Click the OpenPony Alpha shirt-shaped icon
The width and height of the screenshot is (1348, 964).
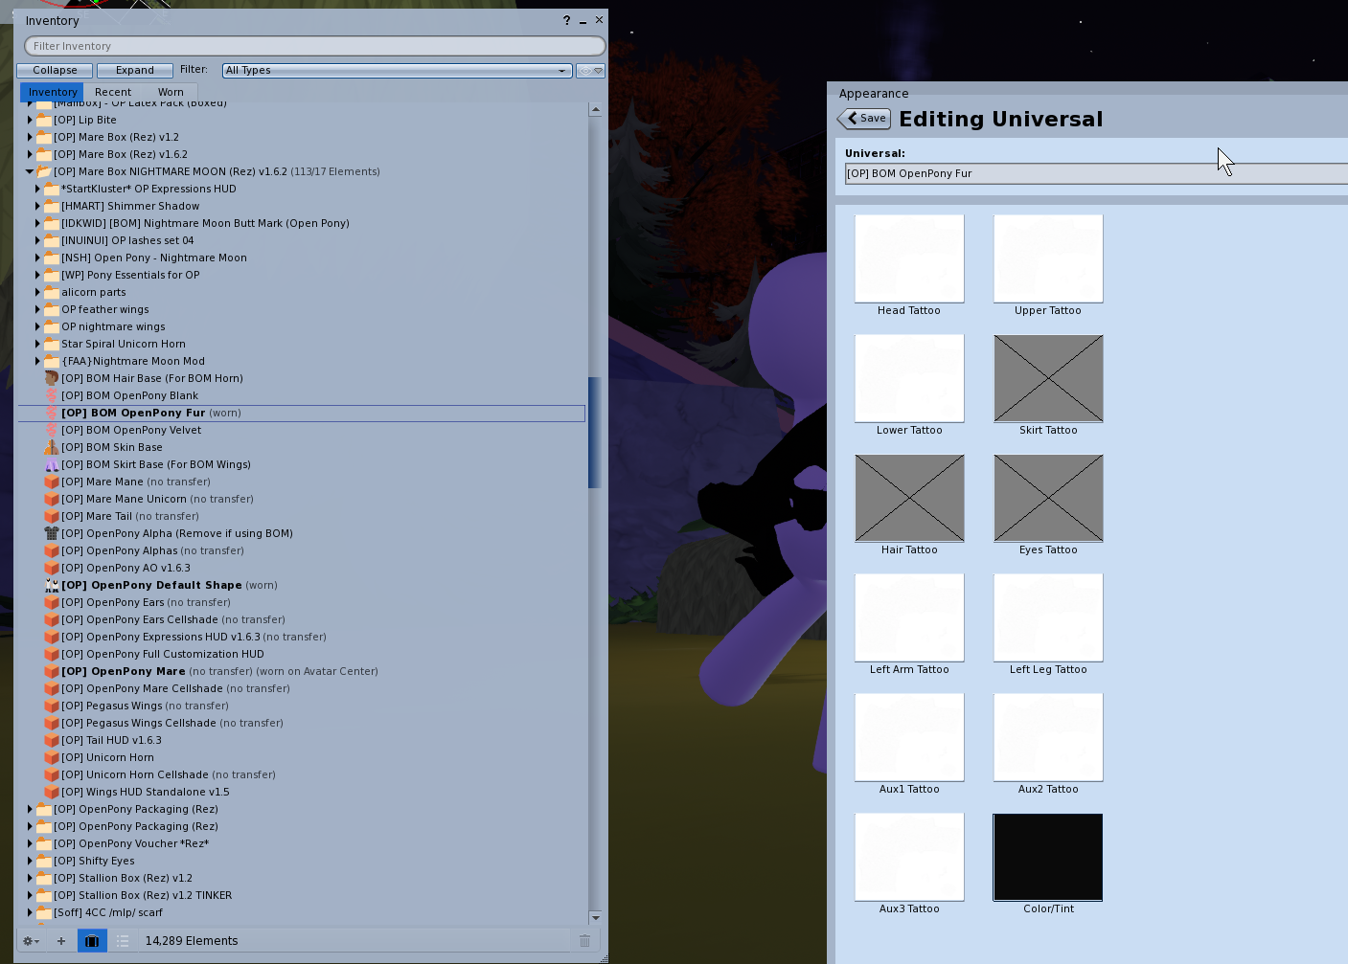click(52, 533)
